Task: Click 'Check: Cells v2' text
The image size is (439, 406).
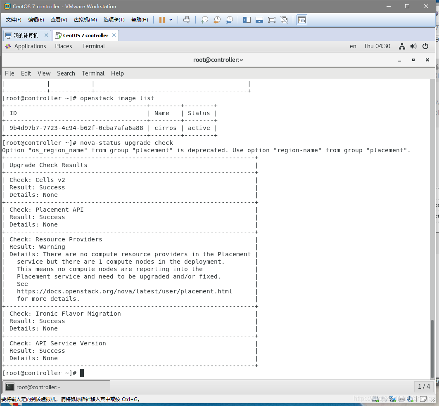Action: [37, 180]
